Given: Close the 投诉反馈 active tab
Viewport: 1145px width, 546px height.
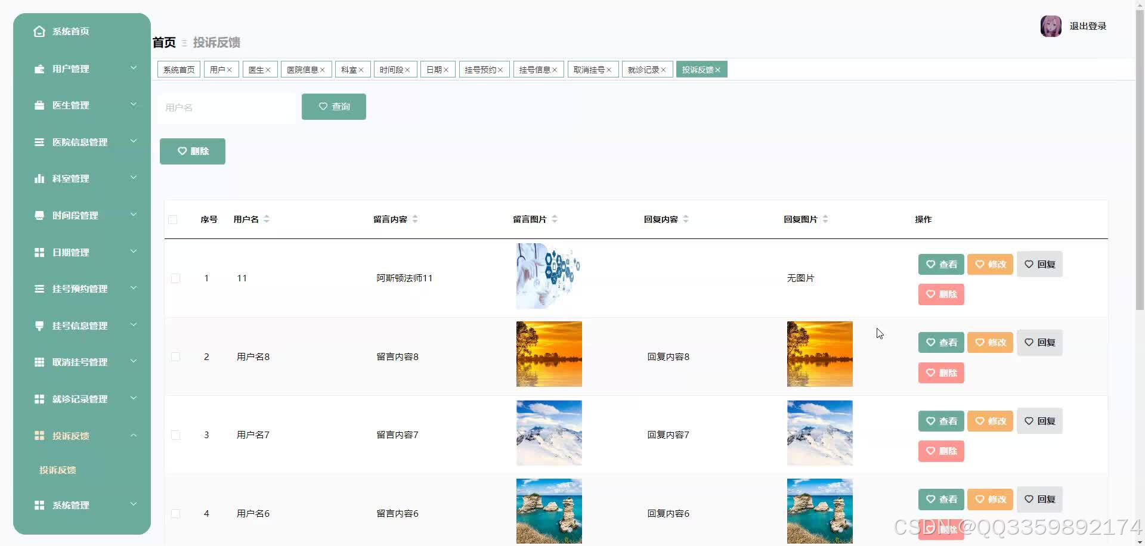Looking at the screenshot, I should [x=717, y=70].
